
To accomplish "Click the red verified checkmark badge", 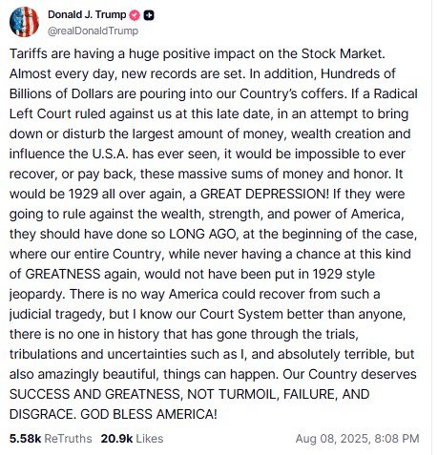I will point(135,15).
